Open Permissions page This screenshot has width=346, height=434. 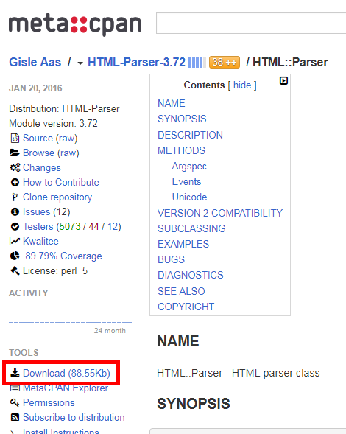coord(49,403)
